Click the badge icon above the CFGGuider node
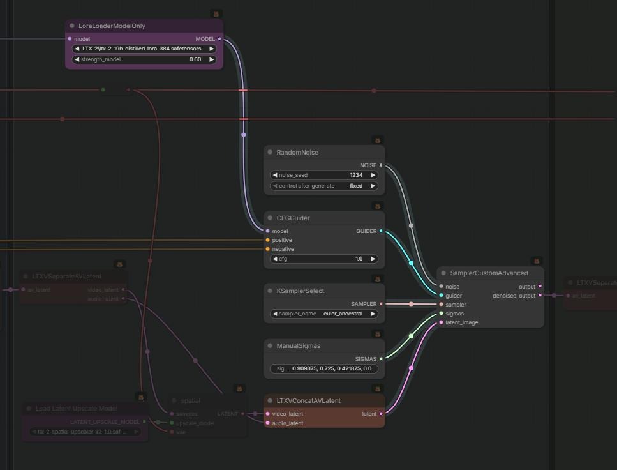The image size is (617, 470). pyautogui.click(x=377, y=206)
